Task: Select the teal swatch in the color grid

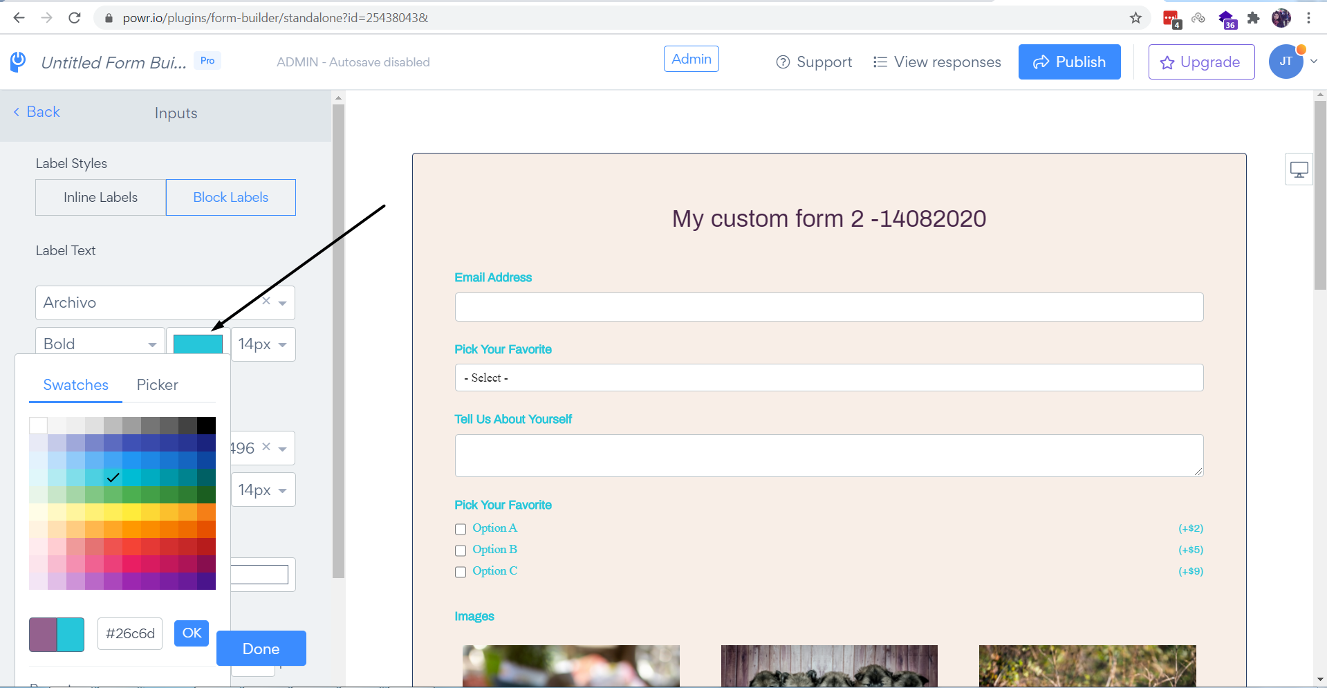Action: (x=113, y=478)
